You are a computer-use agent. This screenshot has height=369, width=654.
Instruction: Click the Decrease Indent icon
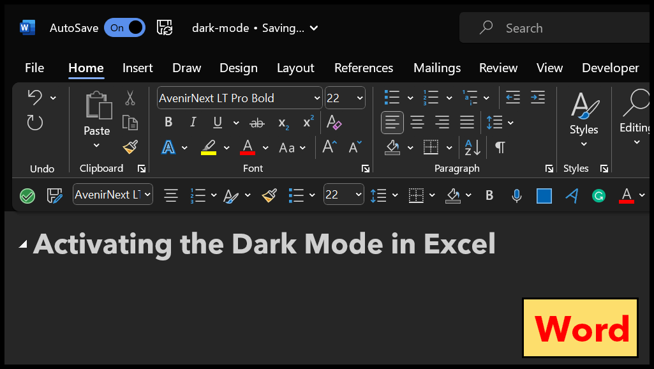point(512,97)
